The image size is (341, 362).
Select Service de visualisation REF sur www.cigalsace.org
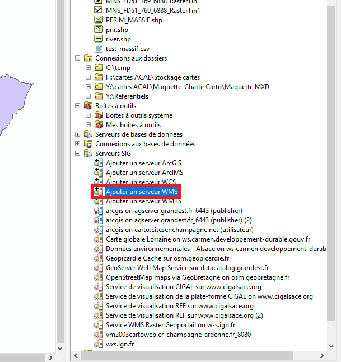(x=180, y=305)
